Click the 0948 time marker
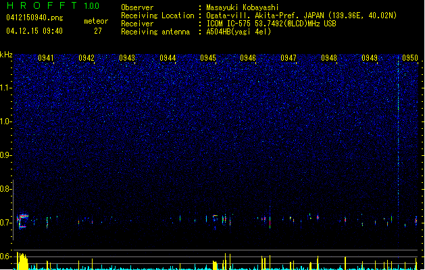425x270 pixels. 329,58
